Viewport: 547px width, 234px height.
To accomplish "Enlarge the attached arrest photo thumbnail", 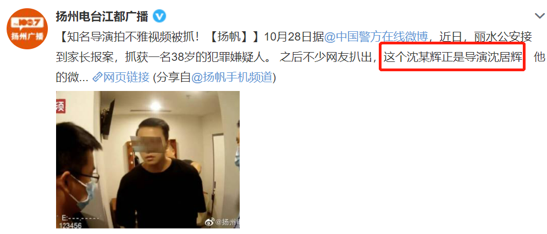I will coord(148,159).
